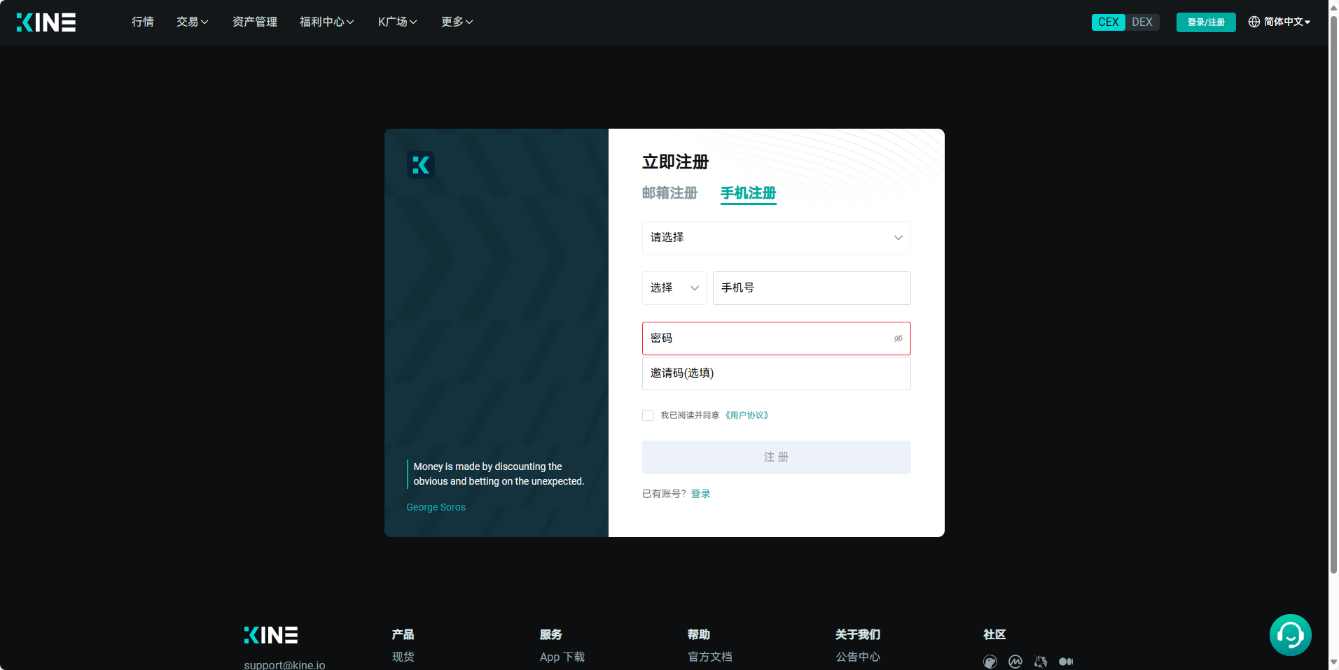
Task: Switch to the 邮箱注册 tab
Action: 669,193
